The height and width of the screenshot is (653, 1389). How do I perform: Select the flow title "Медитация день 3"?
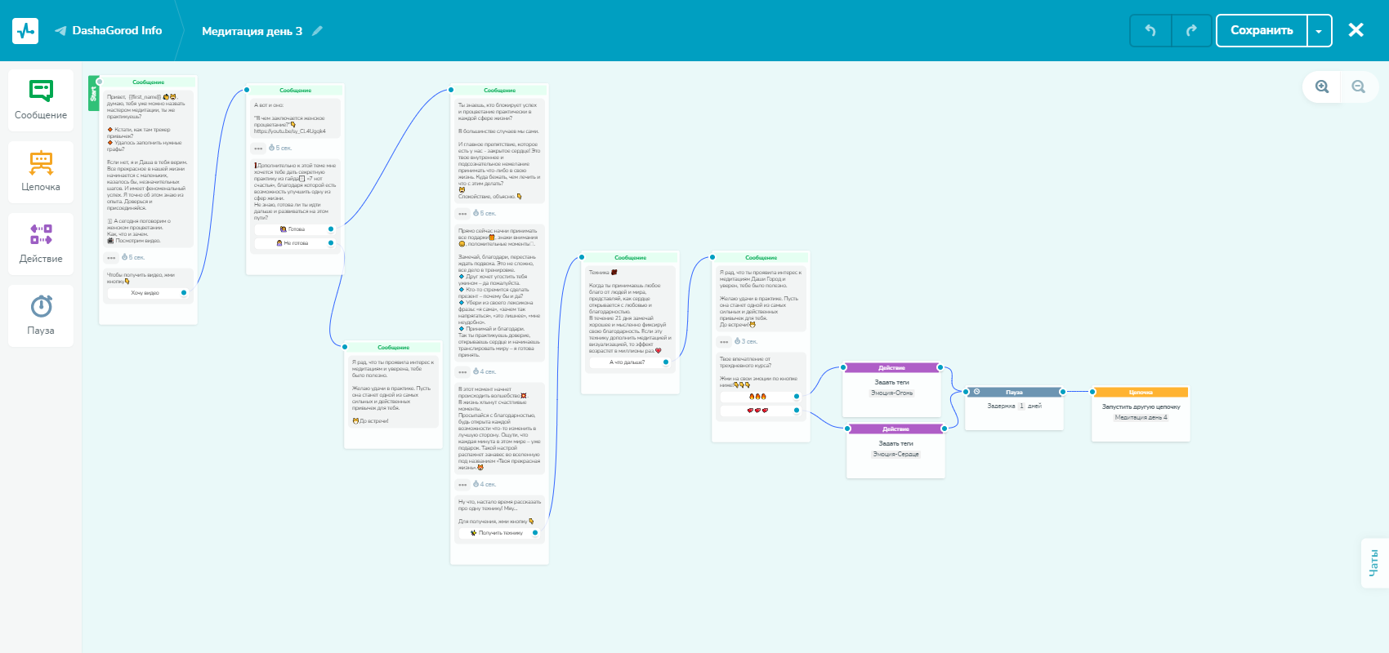[x=252, y=31]
